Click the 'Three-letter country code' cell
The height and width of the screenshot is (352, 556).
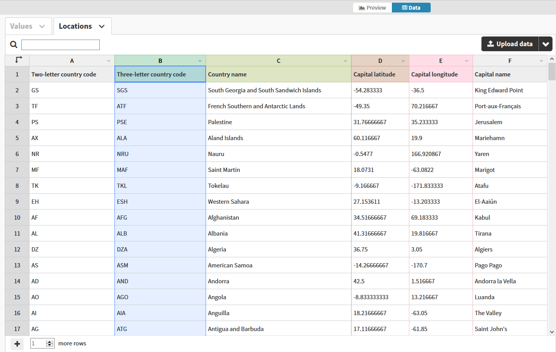(x=160, y=74)
